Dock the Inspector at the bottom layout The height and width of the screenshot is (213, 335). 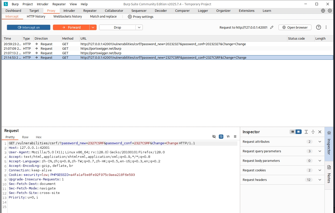(293, 132)
